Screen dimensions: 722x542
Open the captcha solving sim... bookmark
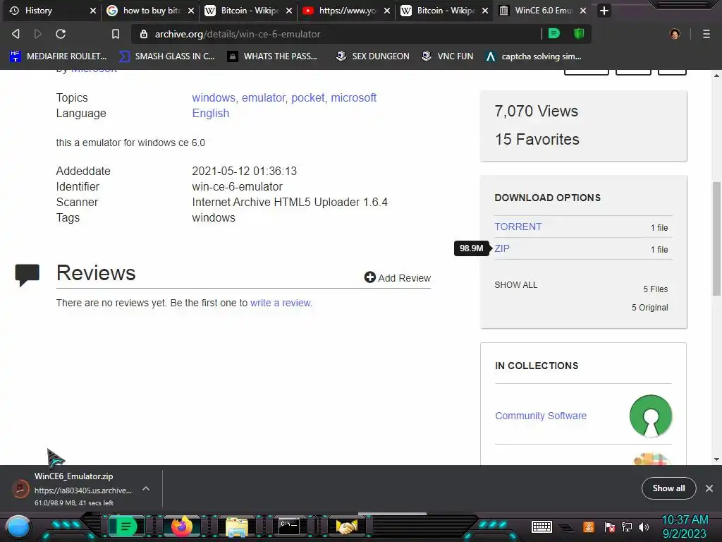pyautogui.click(x=534, y=56)
